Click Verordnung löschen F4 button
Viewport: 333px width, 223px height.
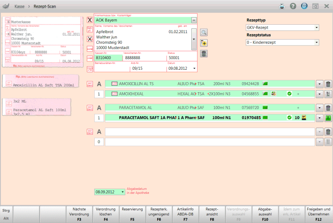(x=106, y=214)
